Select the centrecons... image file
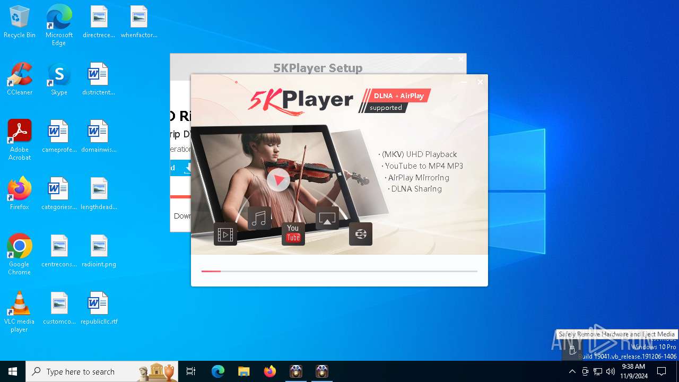 [59, 251]
